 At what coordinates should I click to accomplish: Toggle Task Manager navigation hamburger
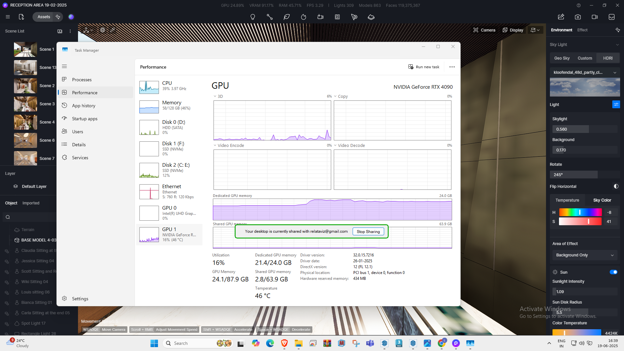coord(64,66)
